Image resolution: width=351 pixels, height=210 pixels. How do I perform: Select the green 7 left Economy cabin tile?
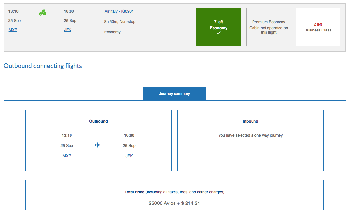click(218, 27)
